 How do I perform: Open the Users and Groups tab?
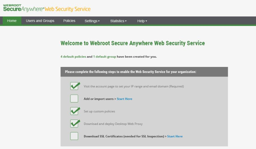(40, 21)
